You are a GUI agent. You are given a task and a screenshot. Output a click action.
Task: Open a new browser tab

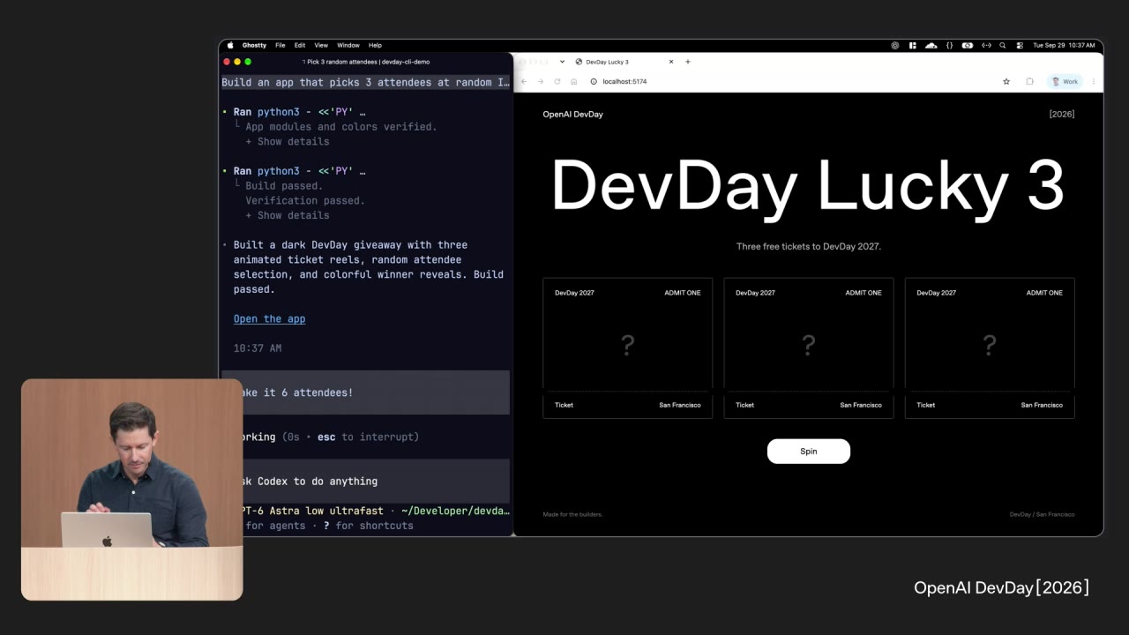tap(688, 62)
